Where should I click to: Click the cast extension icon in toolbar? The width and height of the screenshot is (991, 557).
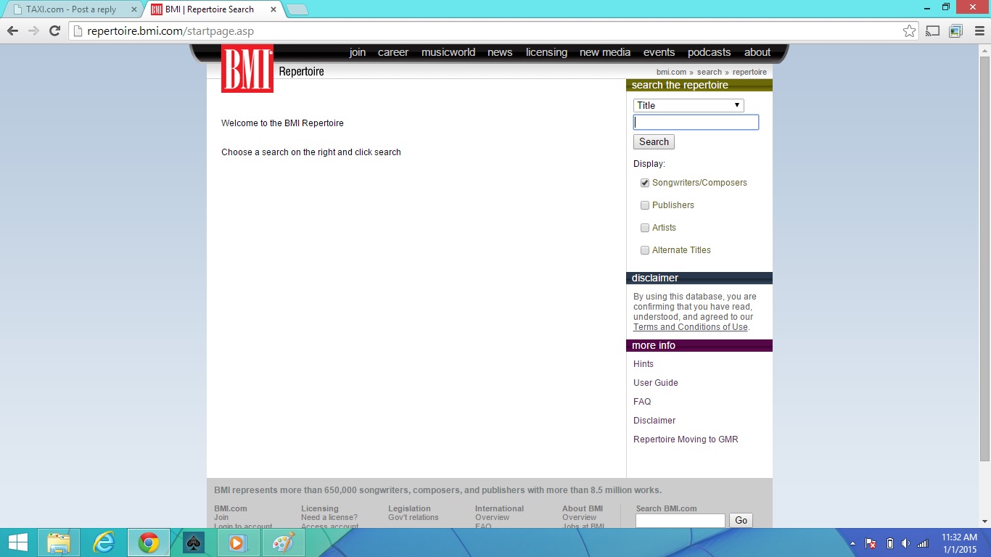(933, 31)
